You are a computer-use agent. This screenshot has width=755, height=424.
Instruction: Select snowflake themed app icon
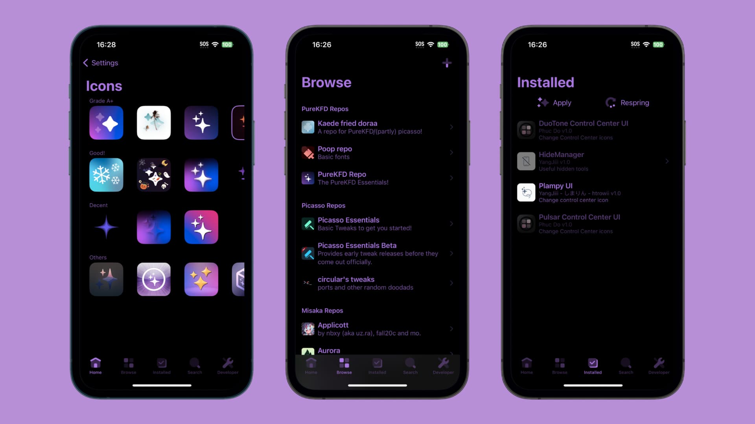click(x=106, y=175)
